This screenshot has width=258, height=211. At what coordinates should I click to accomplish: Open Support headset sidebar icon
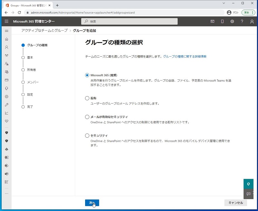6,88
